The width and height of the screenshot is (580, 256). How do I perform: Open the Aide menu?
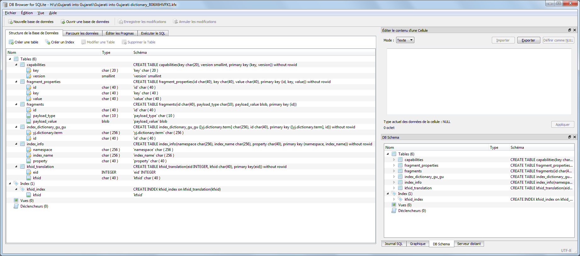click(x=53, y=13)
